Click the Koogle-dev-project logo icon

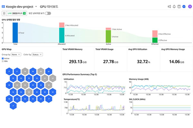[x=3, y=6]
